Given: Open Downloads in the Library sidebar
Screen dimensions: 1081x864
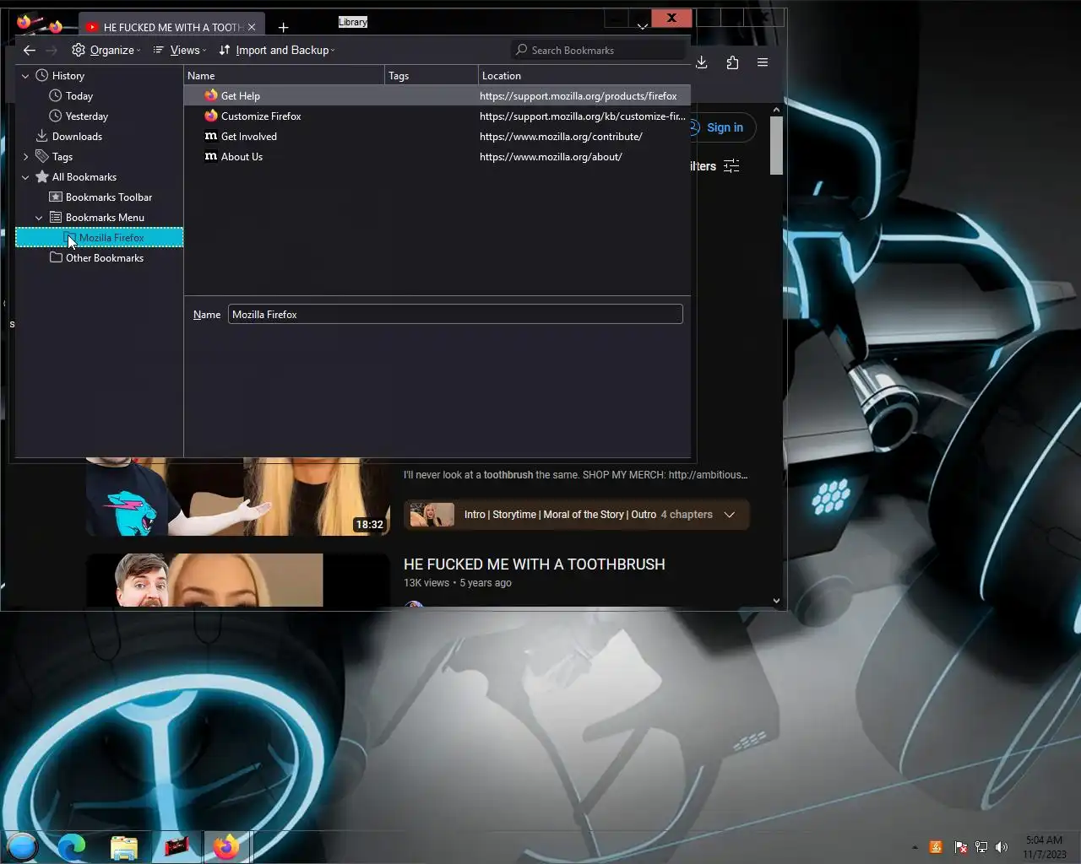Looking at the screenshot, I should pos(77,137).
